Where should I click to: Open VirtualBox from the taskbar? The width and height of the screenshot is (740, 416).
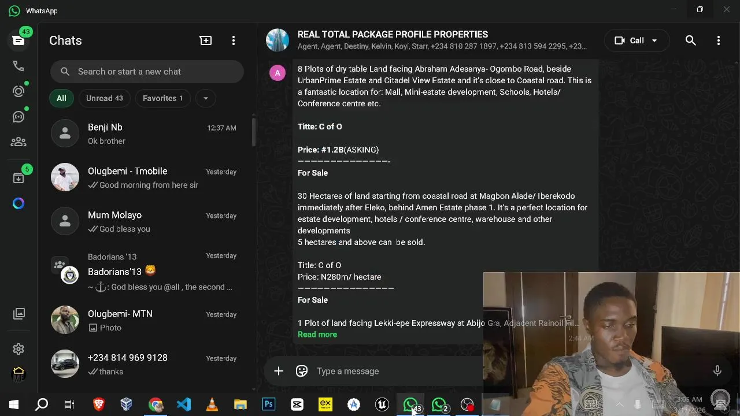[127, 404]
